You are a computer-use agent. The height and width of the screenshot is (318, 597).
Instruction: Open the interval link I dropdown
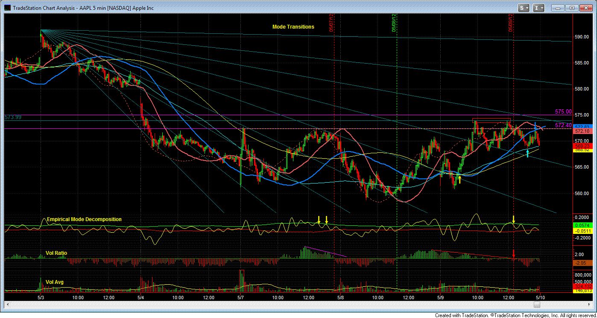click(539, 8)
